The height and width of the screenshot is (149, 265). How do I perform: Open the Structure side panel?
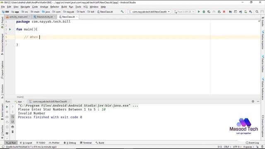coord(2,91)
